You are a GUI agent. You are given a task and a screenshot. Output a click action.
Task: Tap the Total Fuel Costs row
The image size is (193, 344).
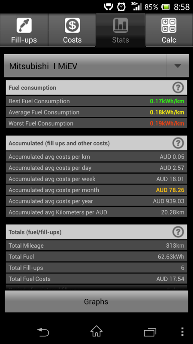click(96, 279)
